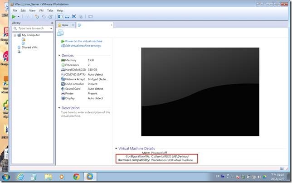Select Shared VMs in the library
The image size is (292, 183).
(x=29, y=47)
